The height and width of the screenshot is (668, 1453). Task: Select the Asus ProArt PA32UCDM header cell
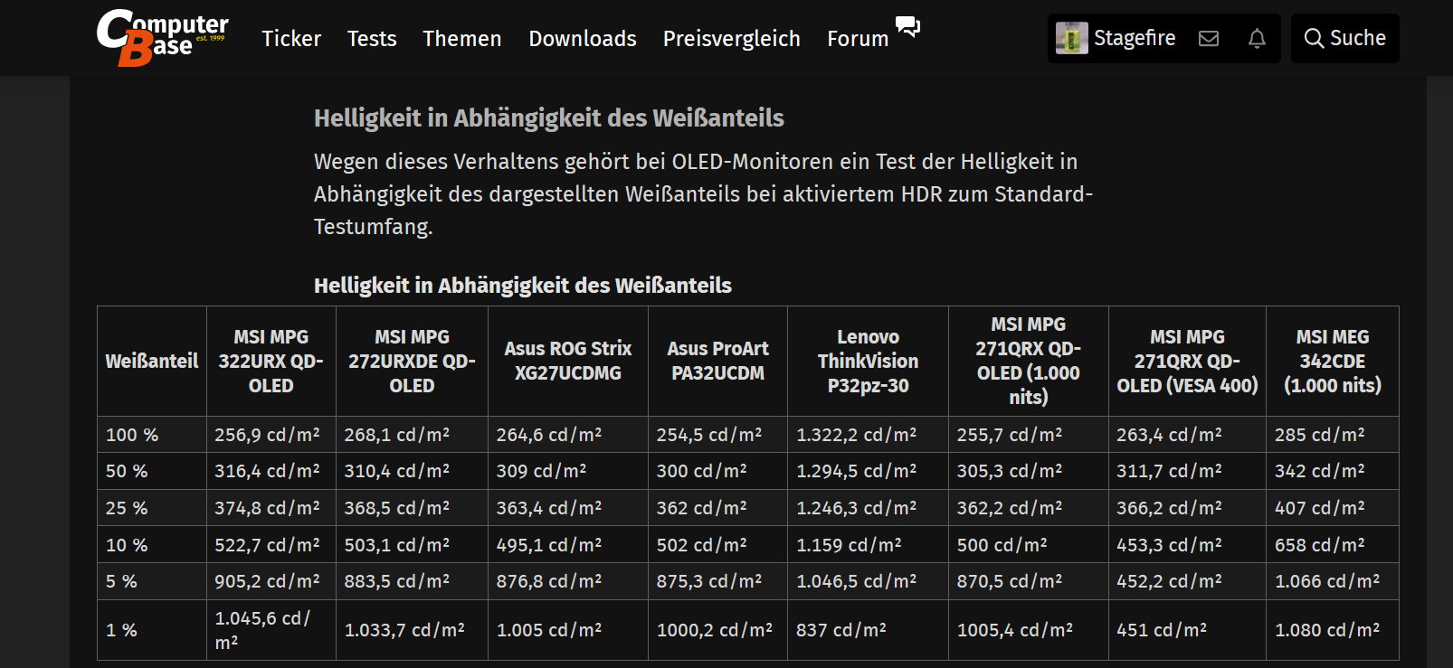[x=717, y=361]
